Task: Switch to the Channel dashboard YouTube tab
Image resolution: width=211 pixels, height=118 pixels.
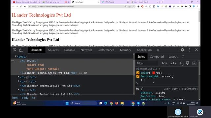Action: tap(26, 2)
